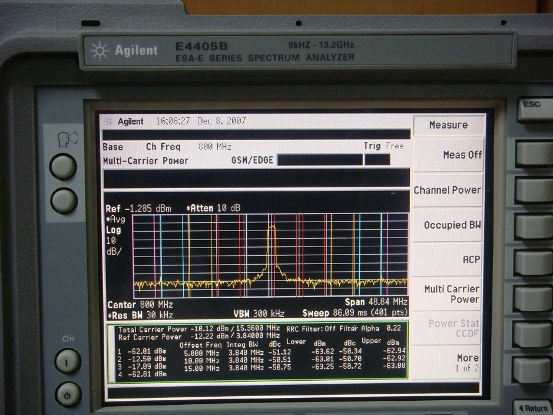Click the Sweep 86.09 ms readout
Viewport: 553px width, 415px height.
pyautogui.click(x=355, y=312)
